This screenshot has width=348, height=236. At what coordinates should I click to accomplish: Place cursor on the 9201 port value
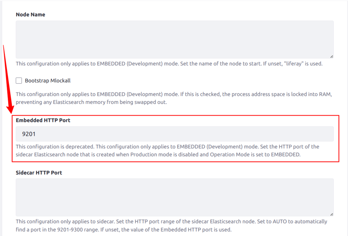(x=29, y=134)
